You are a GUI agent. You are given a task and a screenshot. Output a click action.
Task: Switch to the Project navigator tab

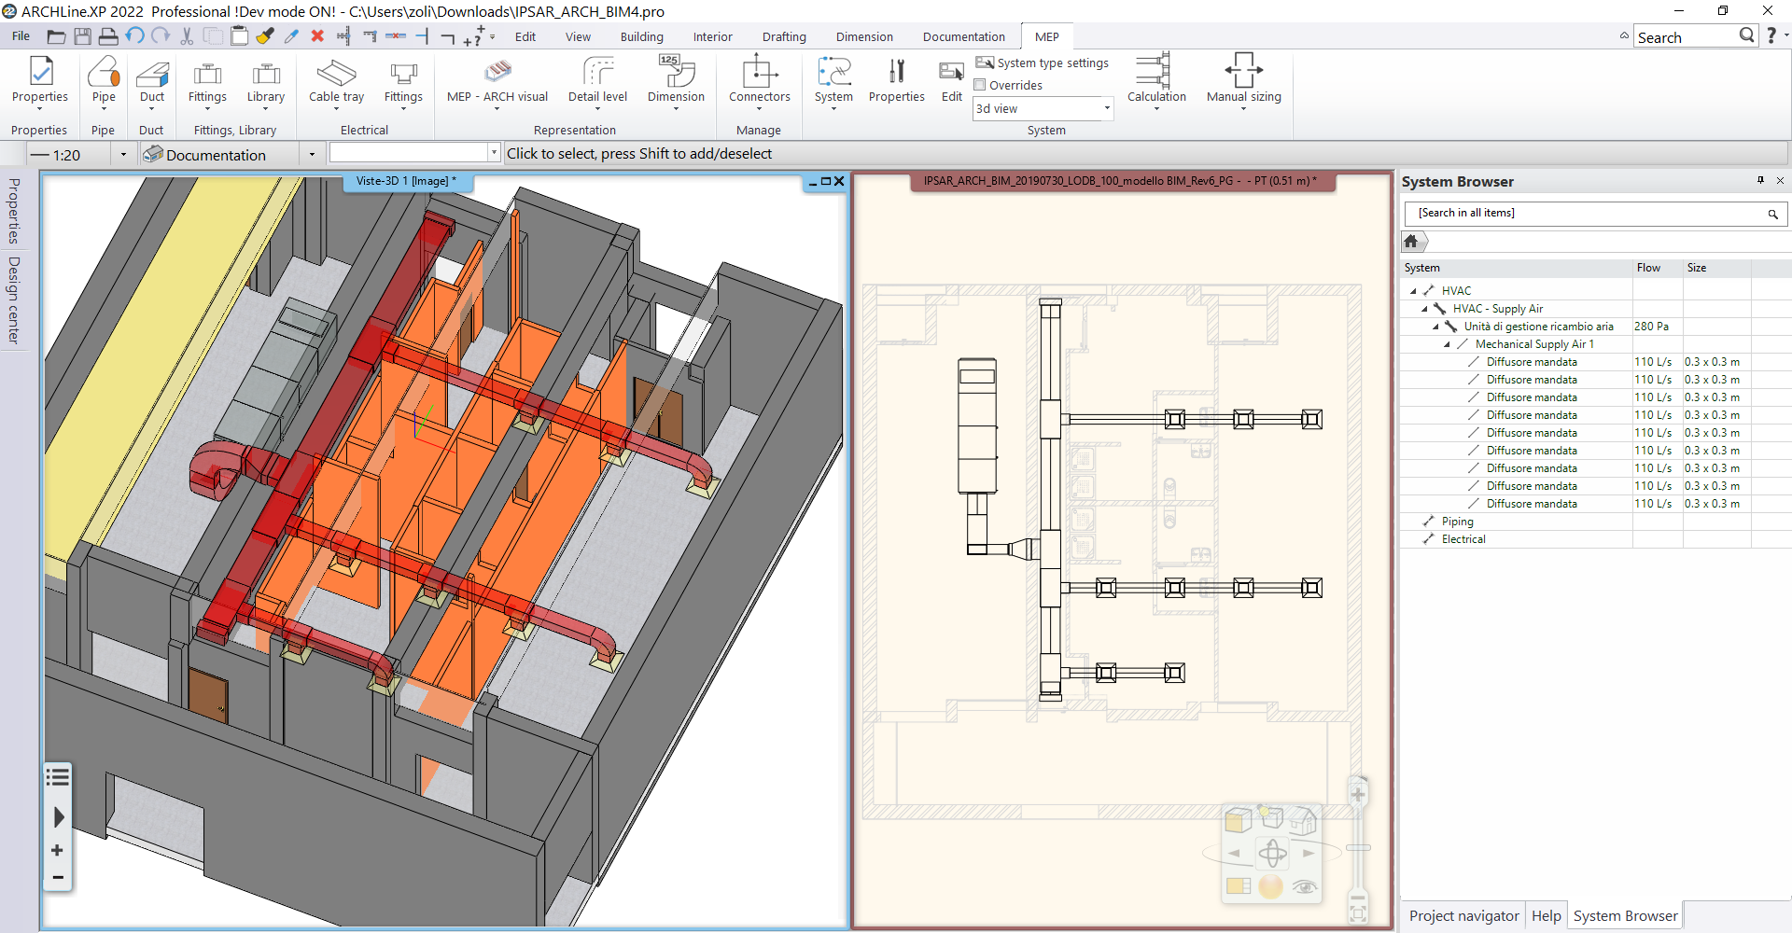point(1463,916)
